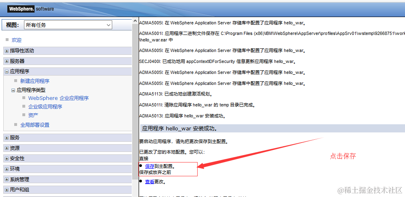This screenshot has width=405, height=197.
Task: Expand the 安全性 section
Action: 7,158
